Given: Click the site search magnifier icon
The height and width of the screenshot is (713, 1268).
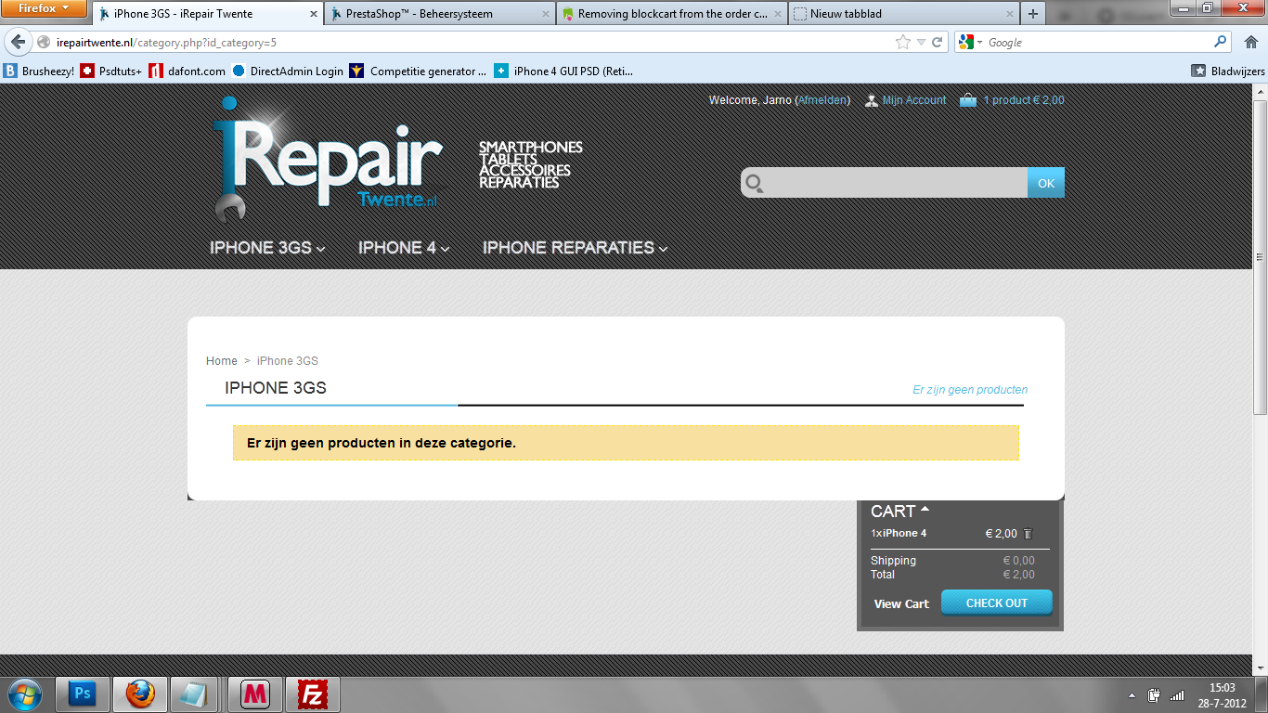Looking at the screenshot, I should [755, 183].
